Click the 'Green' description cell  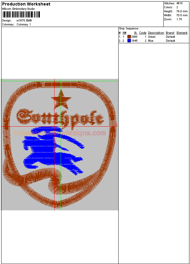(152, 37)
